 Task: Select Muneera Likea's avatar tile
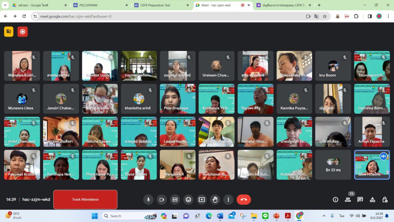click(x=22, y=99)
